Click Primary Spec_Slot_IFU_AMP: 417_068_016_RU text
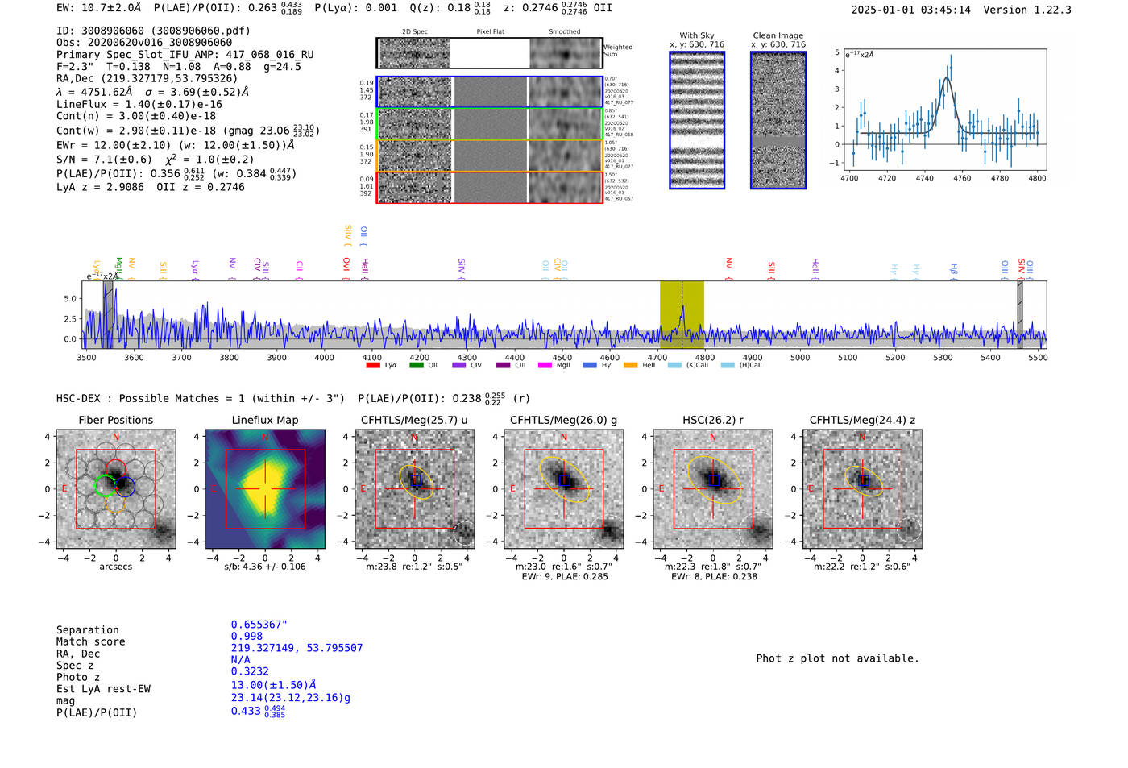 click(x=185, y=55)
